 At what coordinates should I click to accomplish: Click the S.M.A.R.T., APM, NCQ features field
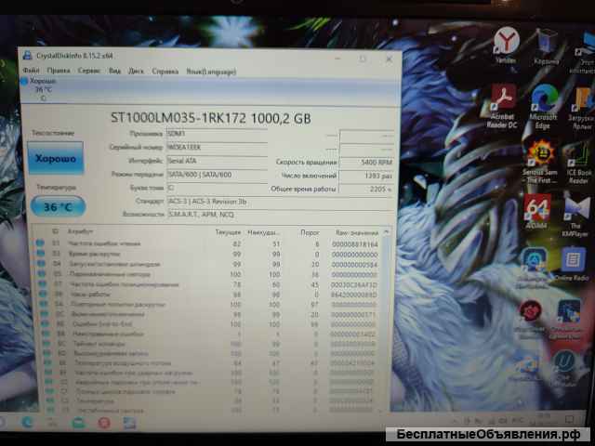(x=280, y=215)
